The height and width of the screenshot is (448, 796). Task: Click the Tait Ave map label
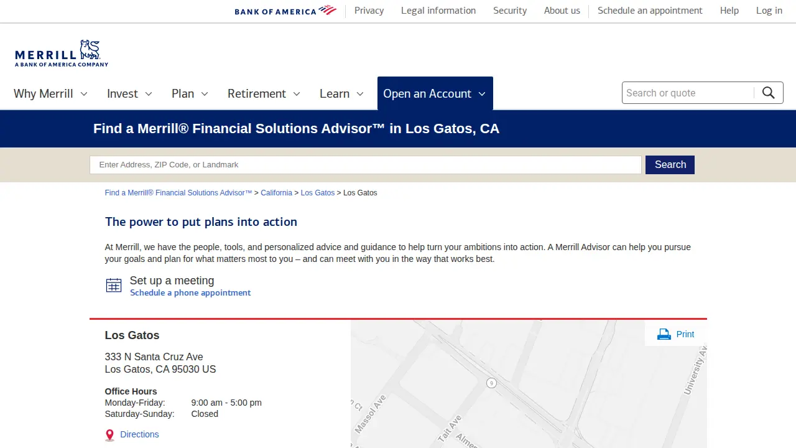(450, 428)
